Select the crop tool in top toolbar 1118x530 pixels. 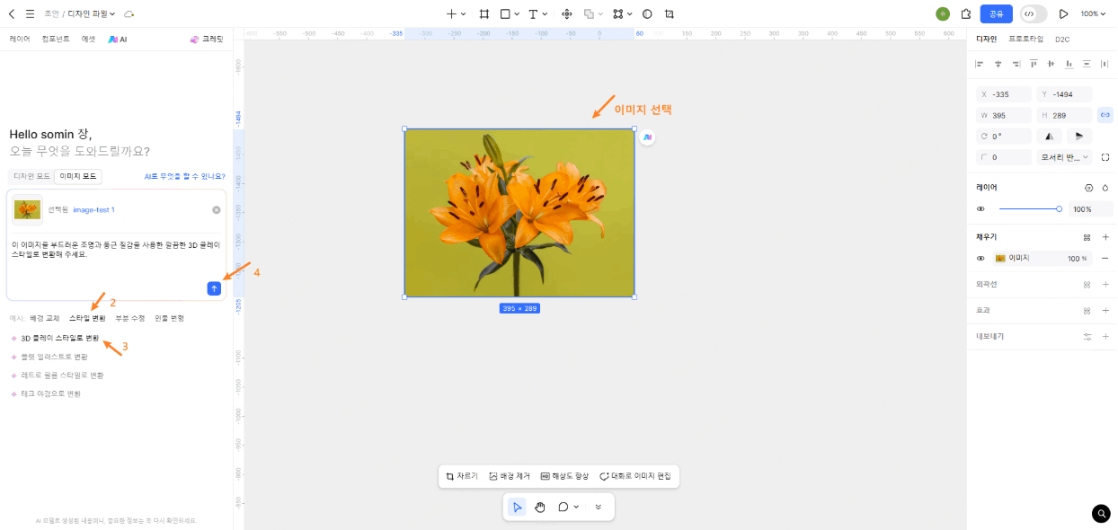tap(670, 13)
